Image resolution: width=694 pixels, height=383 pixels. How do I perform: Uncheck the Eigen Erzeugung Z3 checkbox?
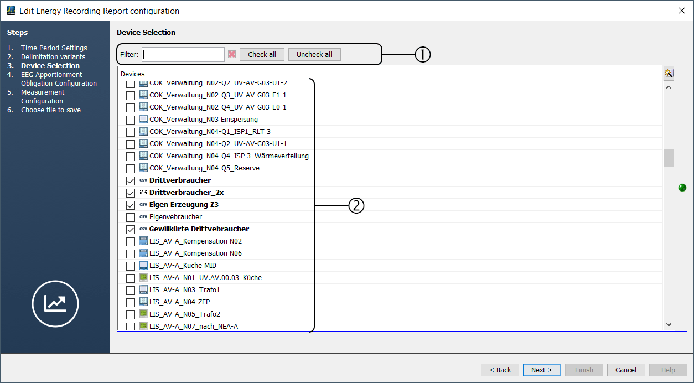(x=131, y=205)
